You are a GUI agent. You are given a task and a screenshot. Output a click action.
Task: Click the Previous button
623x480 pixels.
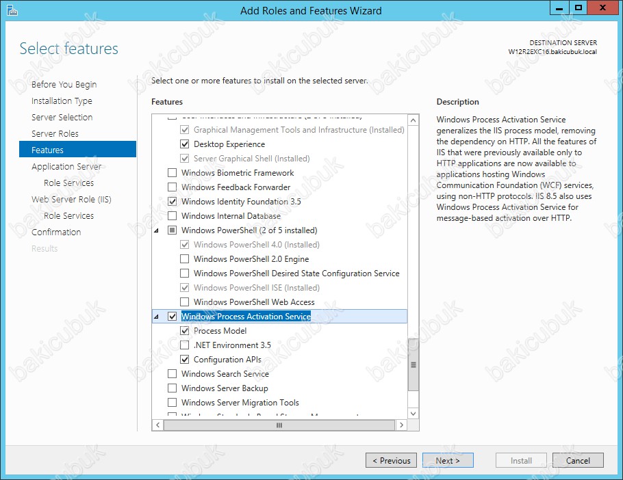391,460
